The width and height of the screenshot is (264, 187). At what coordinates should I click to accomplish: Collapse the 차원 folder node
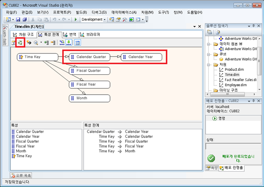(x=208, y=65)
